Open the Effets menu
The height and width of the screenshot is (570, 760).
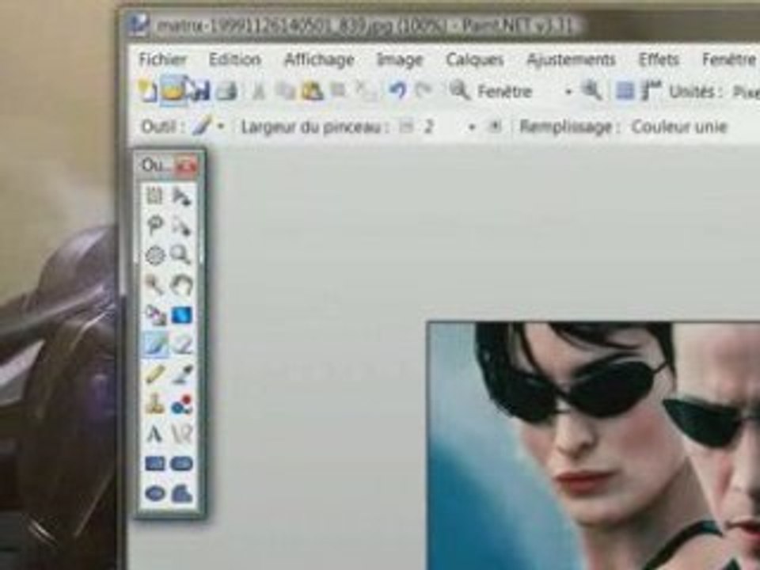click(x=658, y=59)
